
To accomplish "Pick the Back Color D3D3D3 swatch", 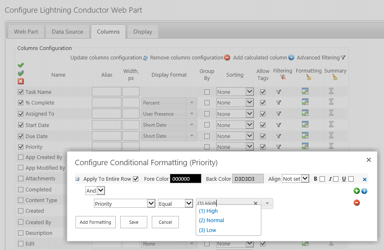I will [x=248, y=179].
